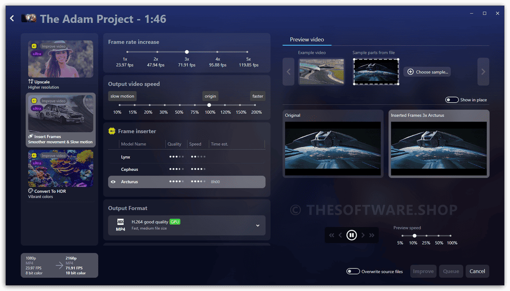Minimize the window
Viewport: 510px width, 291px height.
click(472, 13)
